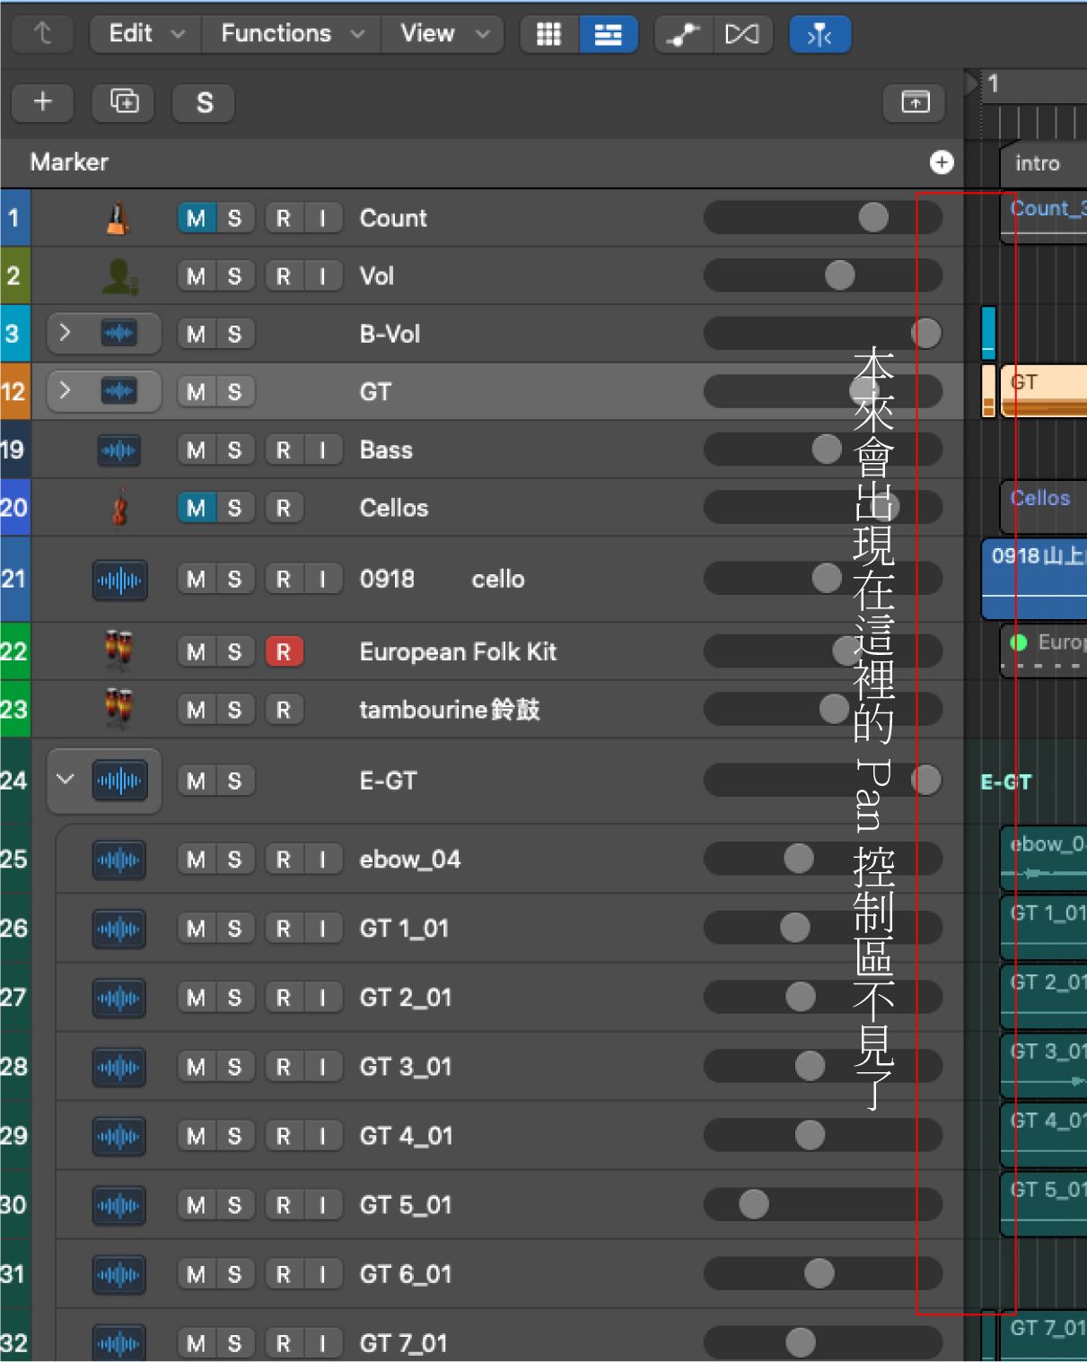The height and width of the screenshot is (1362, 1087).
Task: Expand the B-Vol track stack
Action: [65, 333]
